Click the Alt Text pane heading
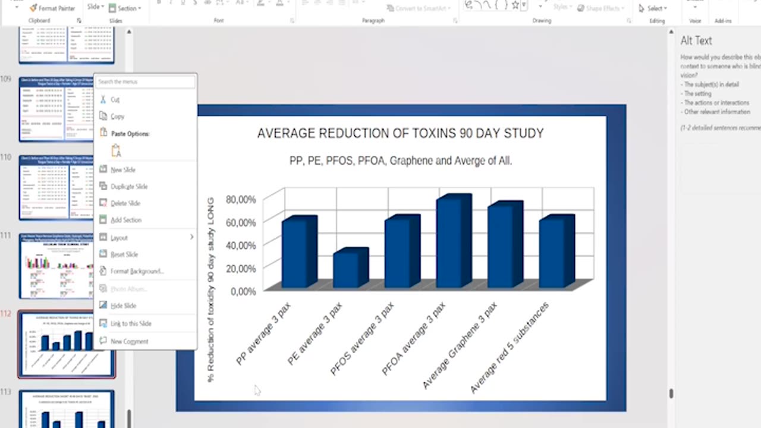 (x=696, y=40)
